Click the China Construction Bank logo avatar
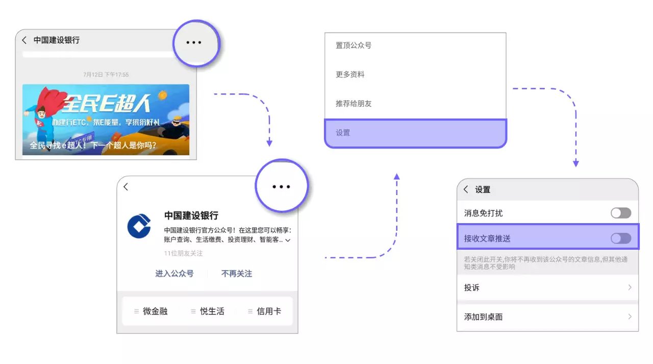Viewport: 653px width, 364px height. [139, 227]
